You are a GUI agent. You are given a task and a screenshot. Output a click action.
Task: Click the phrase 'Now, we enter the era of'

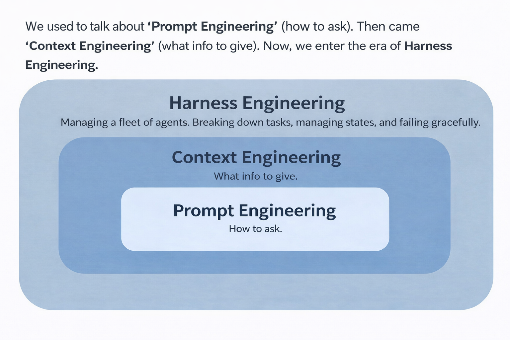coord(332,46)
